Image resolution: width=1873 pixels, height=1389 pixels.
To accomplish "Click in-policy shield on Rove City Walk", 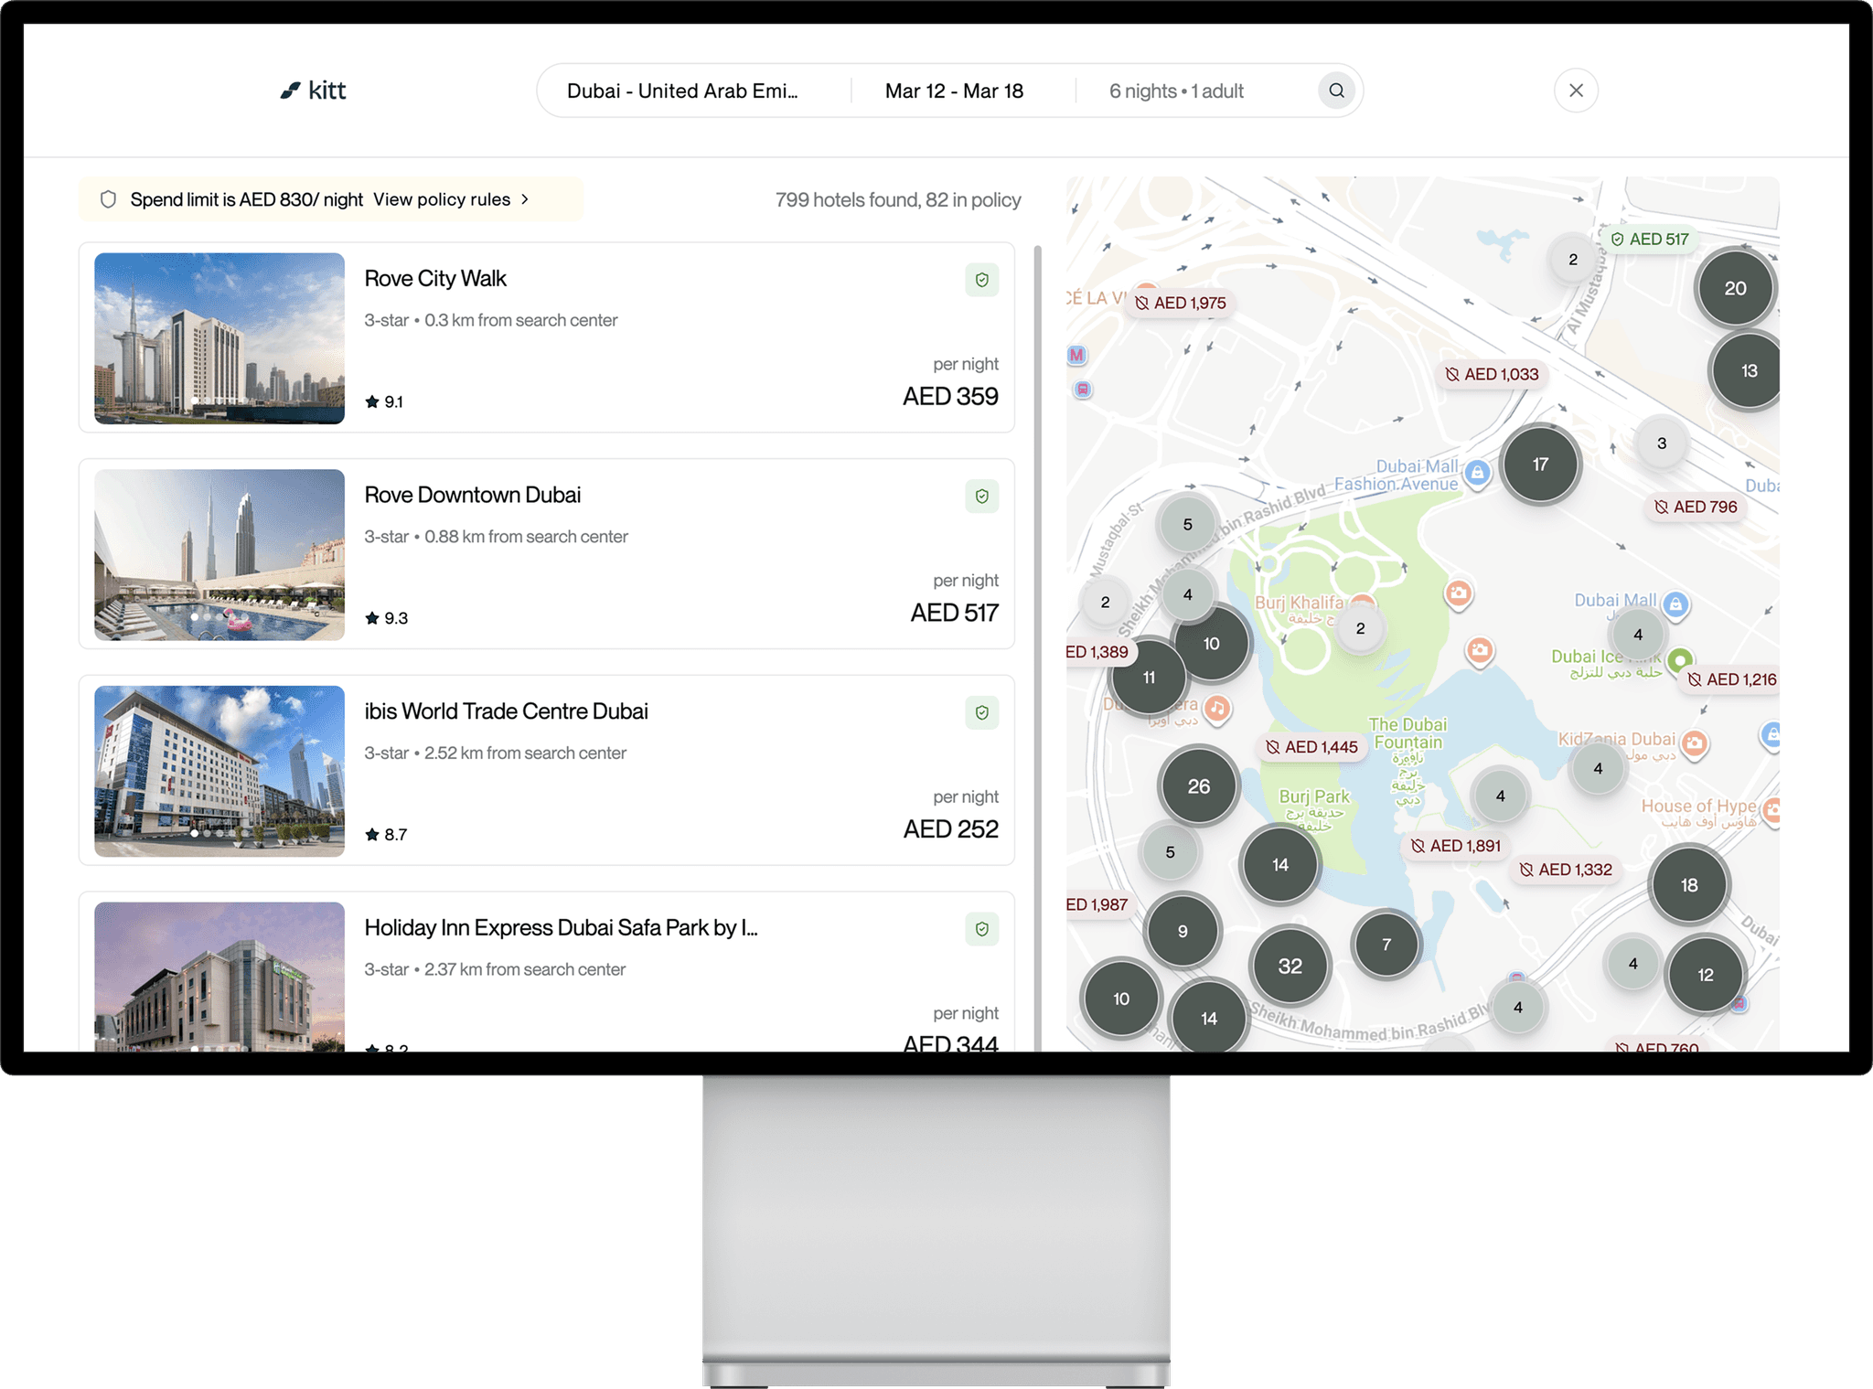I will (x=981, y=280).
